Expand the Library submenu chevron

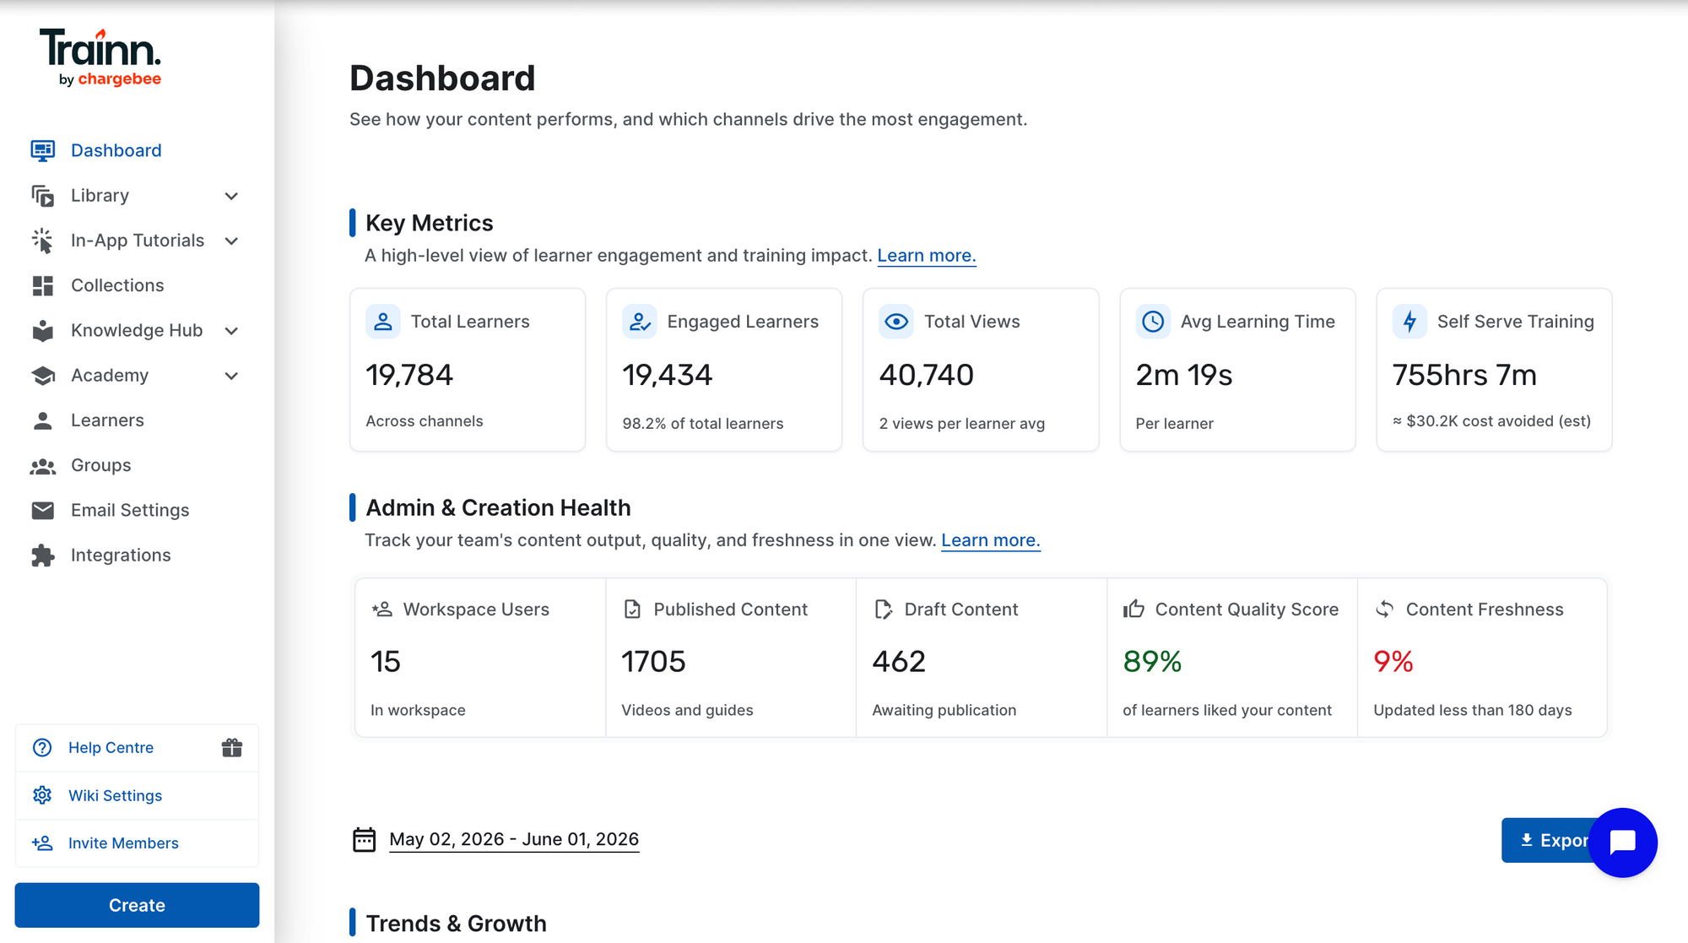232,196
